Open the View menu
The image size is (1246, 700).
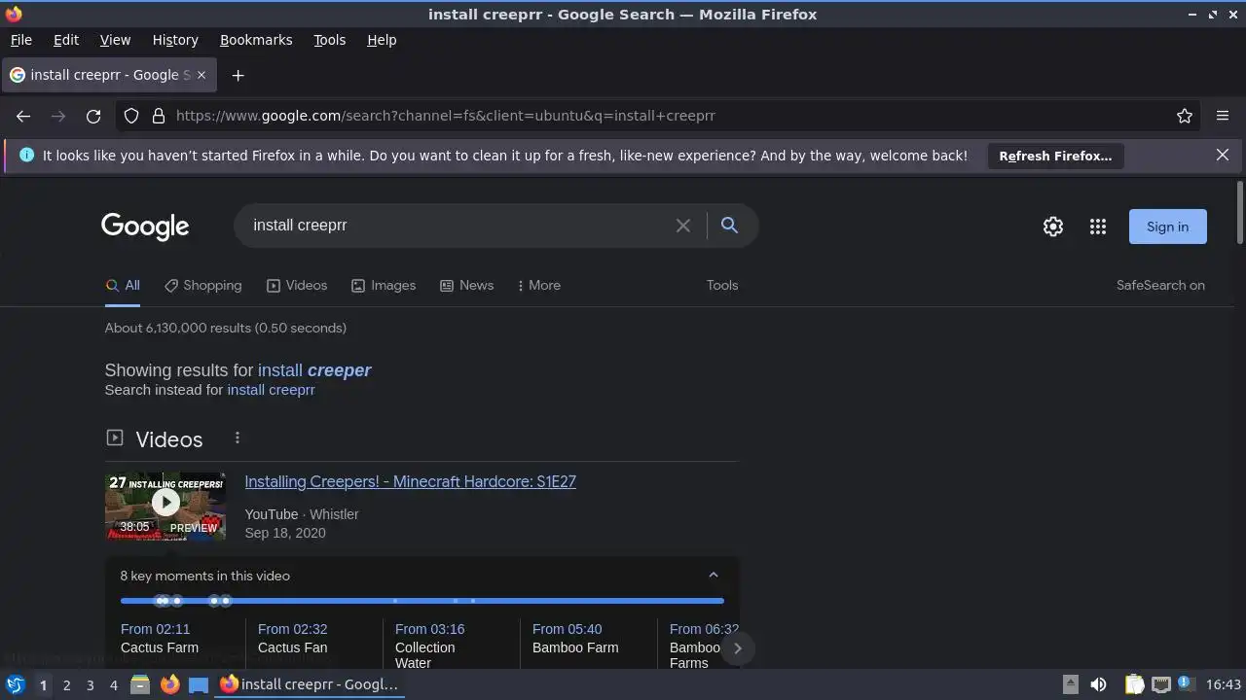pos(115,40)
